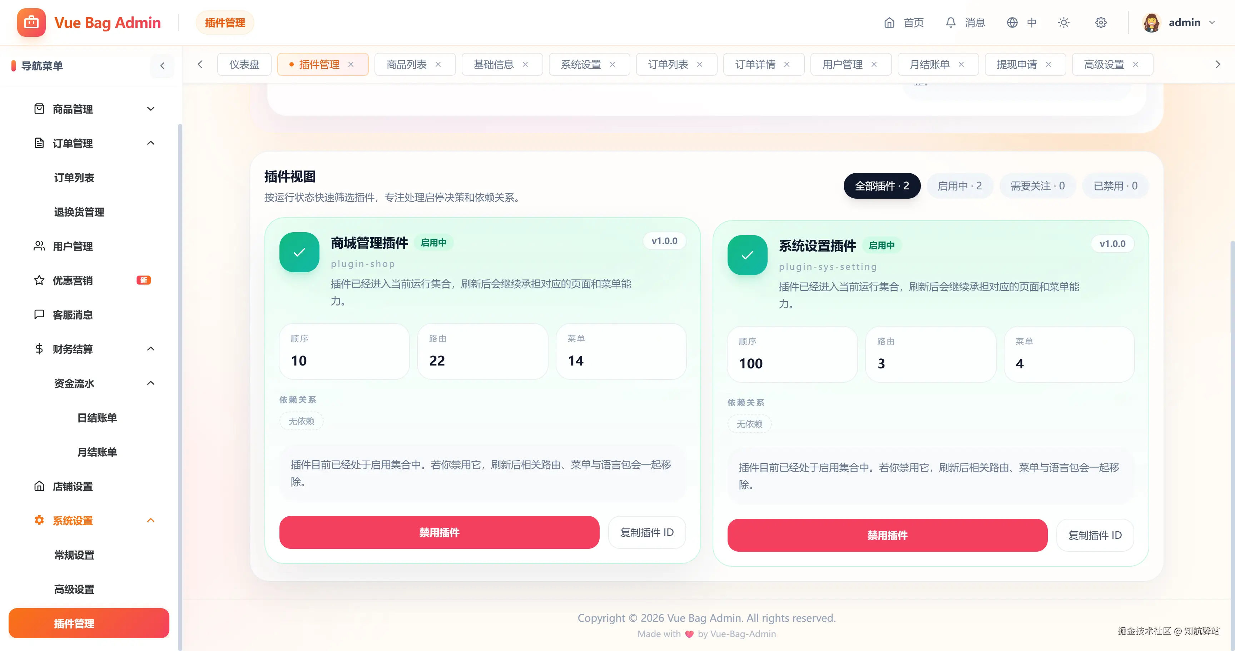This screenshot has width=1235, height=651.
Task: Open 退换货管理 in sidebar
Action: click(x=79, y=212)
